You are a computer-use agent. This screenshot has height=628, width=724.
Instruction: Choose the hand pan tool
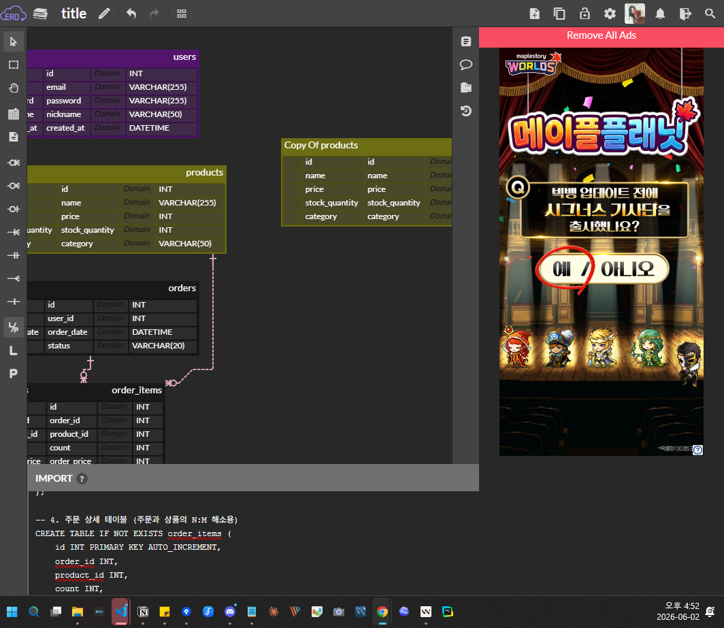tap(14, 88)
